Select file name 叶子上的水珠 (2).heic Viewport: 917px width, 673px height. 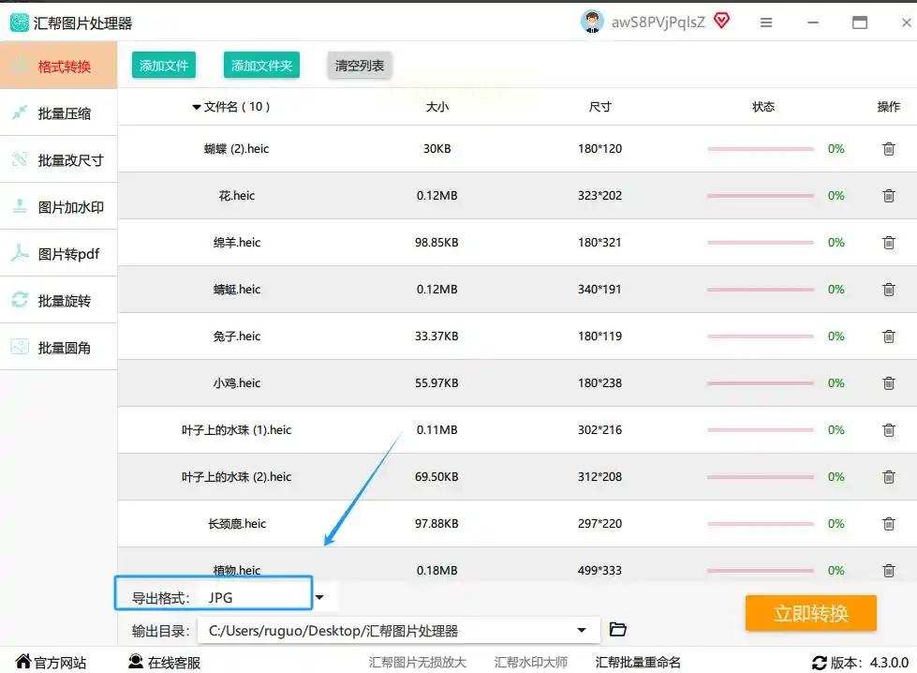(x=236, y=476)
